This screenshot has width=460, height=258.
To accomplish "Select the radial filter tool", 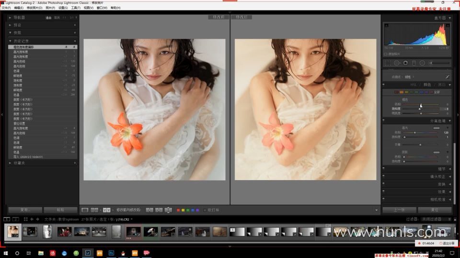I will pyautogui.click(x=422, y=63).
